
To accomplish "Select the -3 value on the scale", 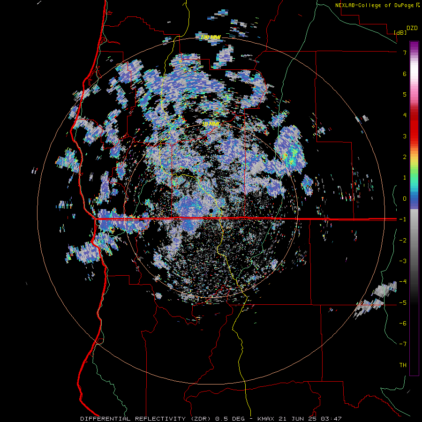I will tap(403, 261).
